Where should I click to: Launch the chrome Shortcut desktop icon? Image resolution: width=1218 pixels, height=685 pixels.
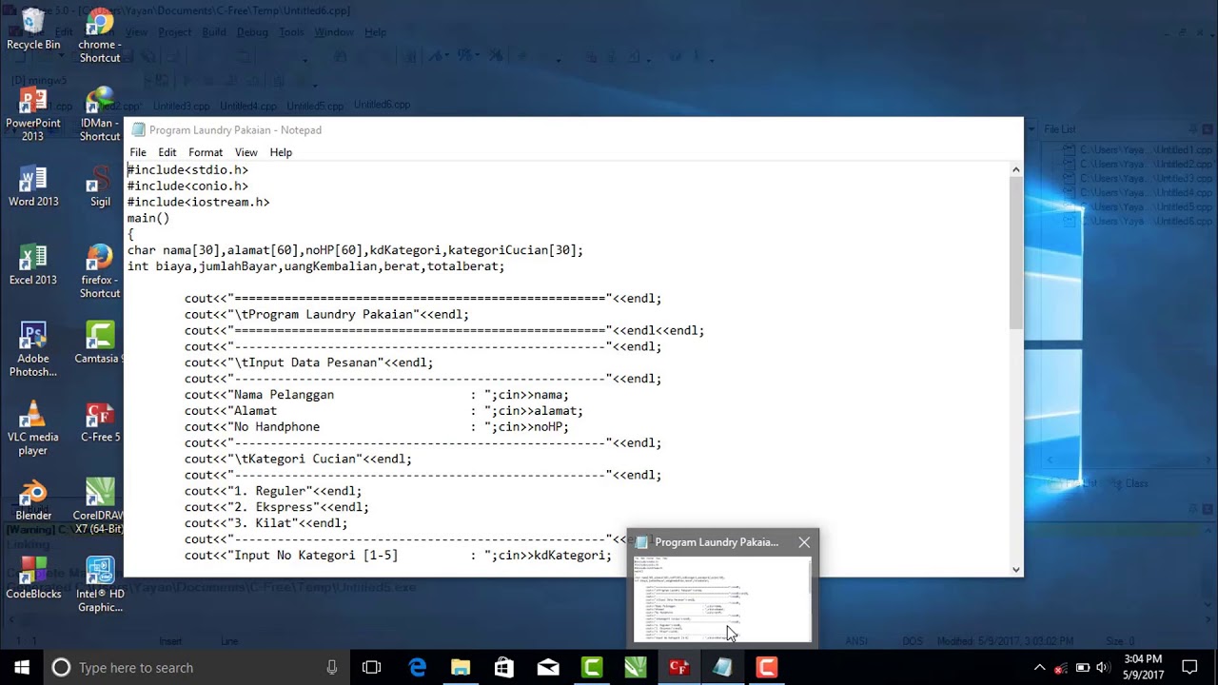coord(99,35)
